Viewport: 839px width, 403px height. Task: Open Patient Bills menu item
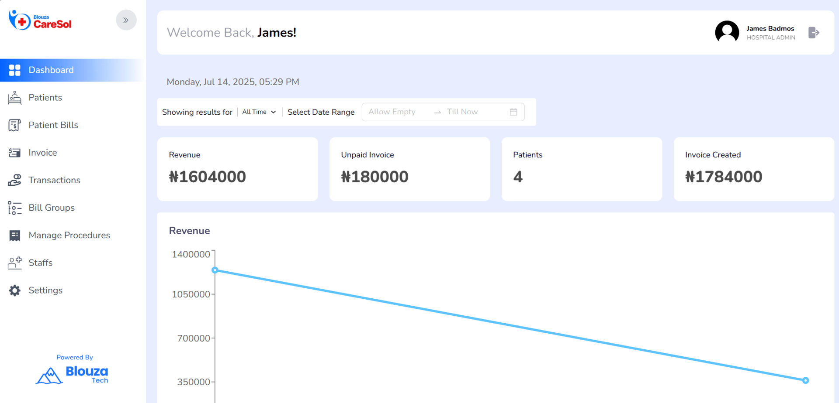tap(53, 125)
